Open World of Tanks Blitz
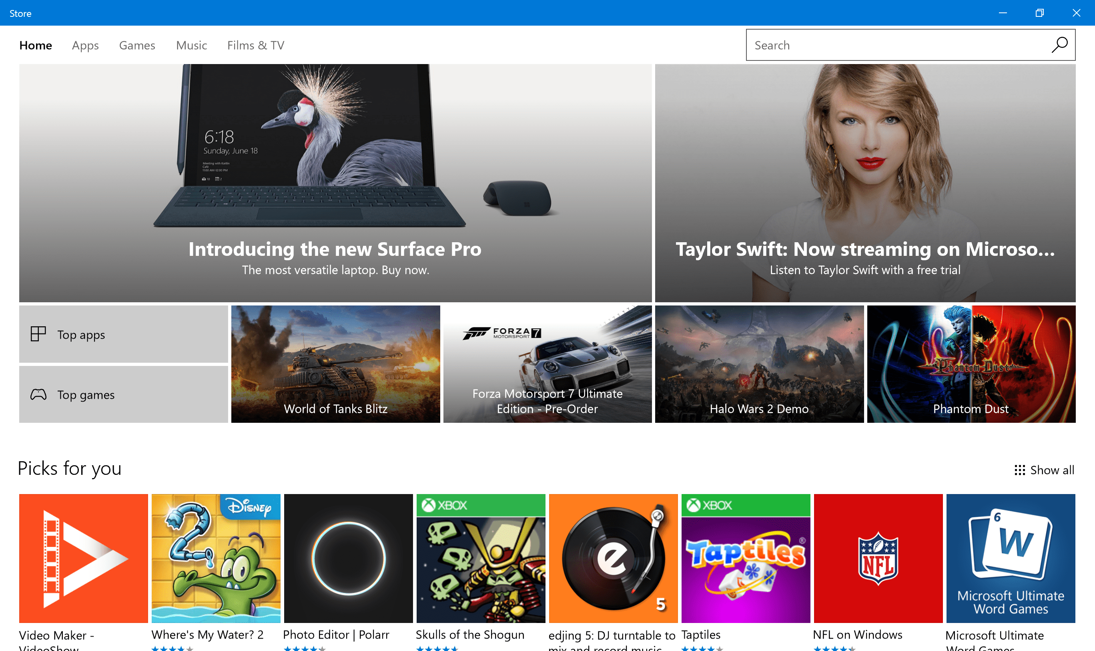 pyautogui.click(x=335, y=365)
